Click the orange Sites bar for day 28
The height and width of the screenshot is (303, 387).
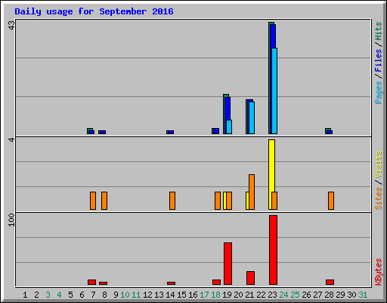(x=331, y=201)
